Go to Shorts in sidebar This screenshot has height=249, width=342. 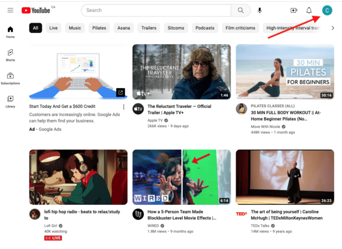coord(10,55)
